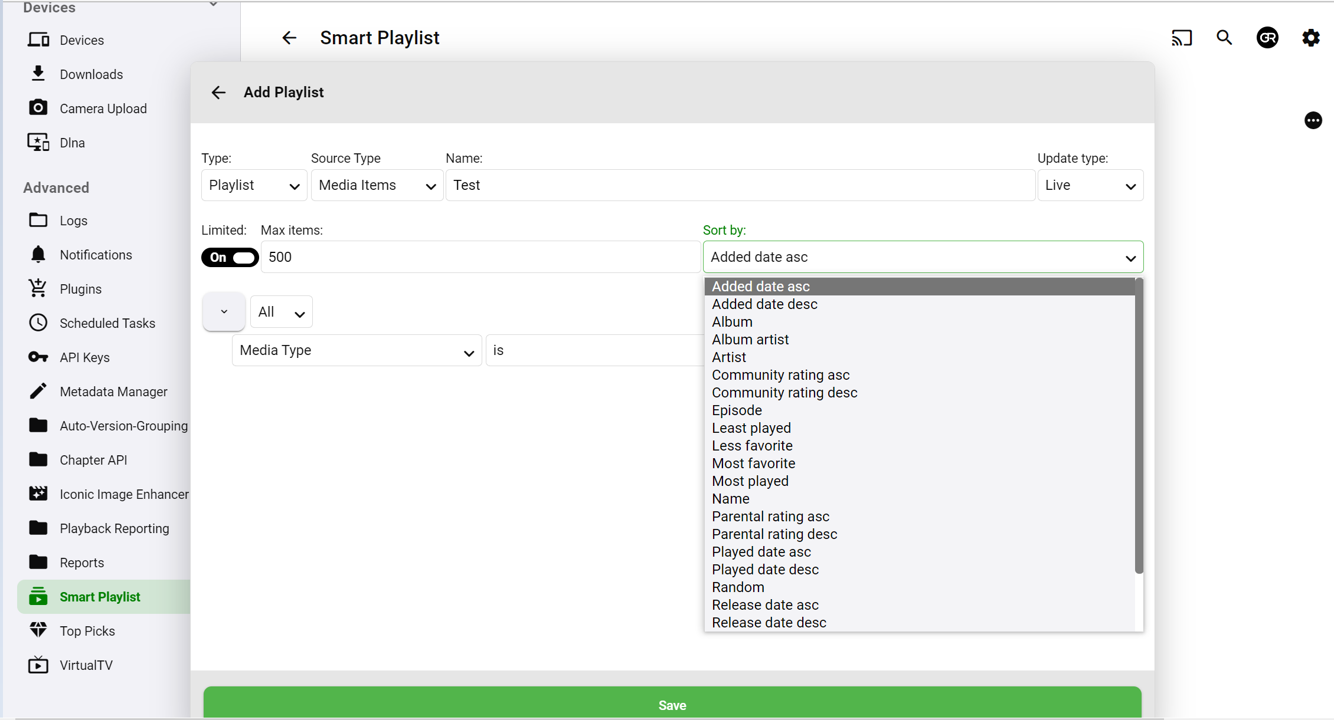Open the Type Playlist dropdown
1334x720 pixels.
pyautogui.click(x=254, y=186)
